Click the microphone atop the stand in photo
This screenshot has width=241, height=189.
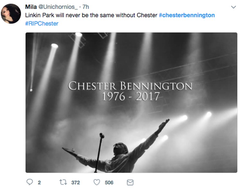(x=102, y=135)
